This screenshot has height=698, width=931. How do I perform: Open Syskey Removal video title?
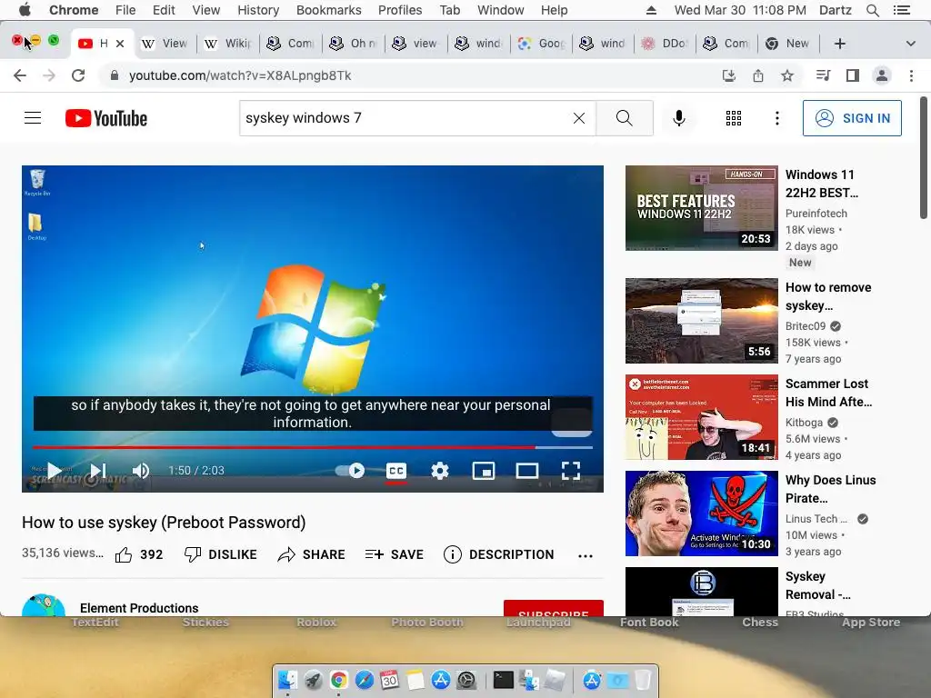[x=818, y=585]
